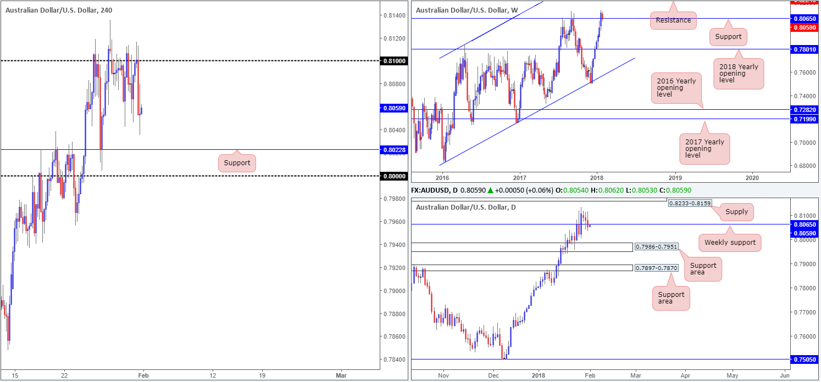Select the 2016 Yearly opening level callout
This screenshot has height=382, width=821.
[x=677, y=88]
